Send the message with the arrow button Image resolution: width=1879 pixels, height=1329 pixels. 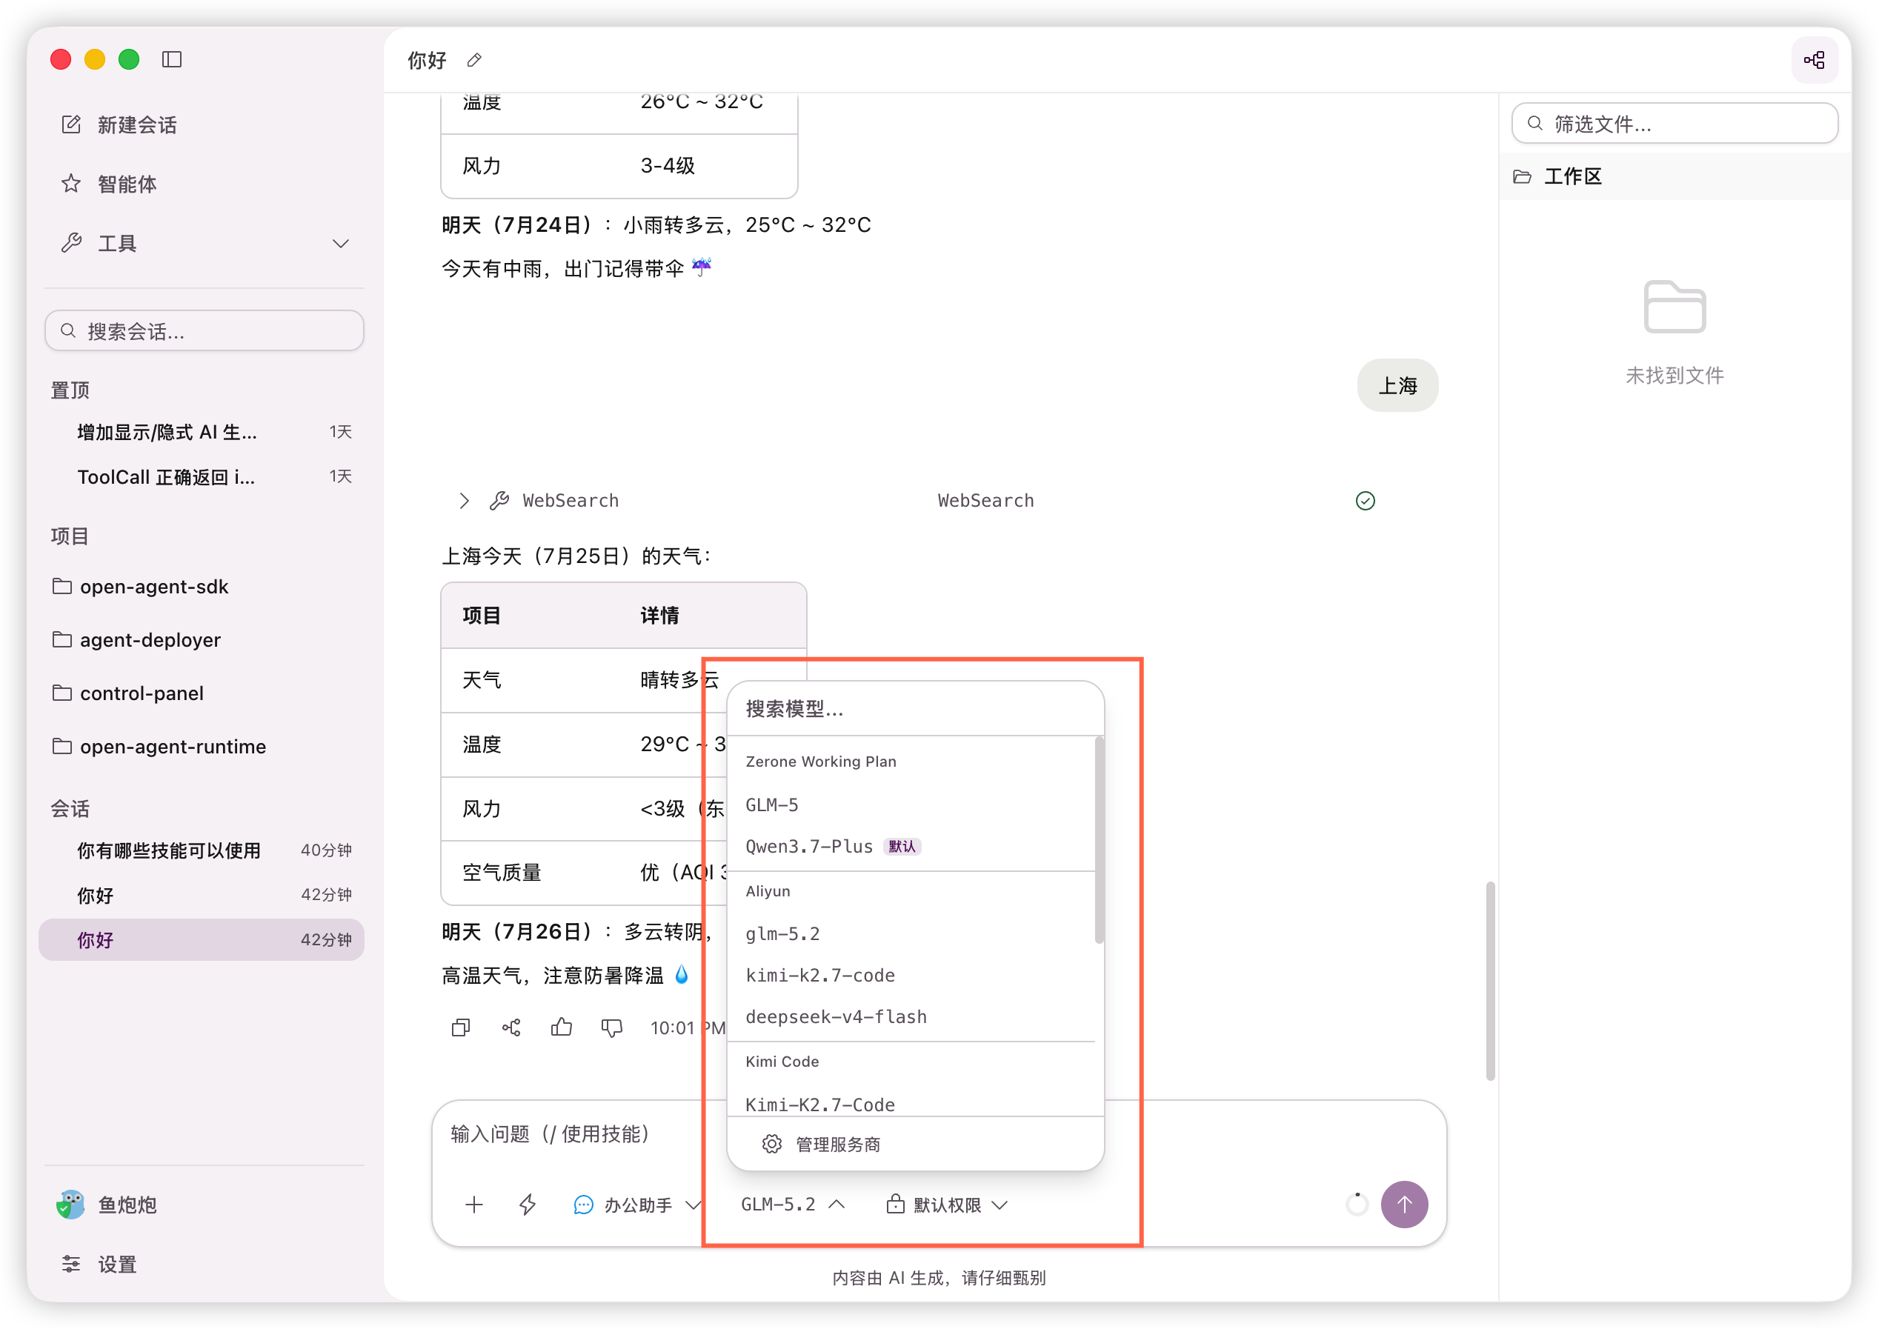(1404, 1205)
